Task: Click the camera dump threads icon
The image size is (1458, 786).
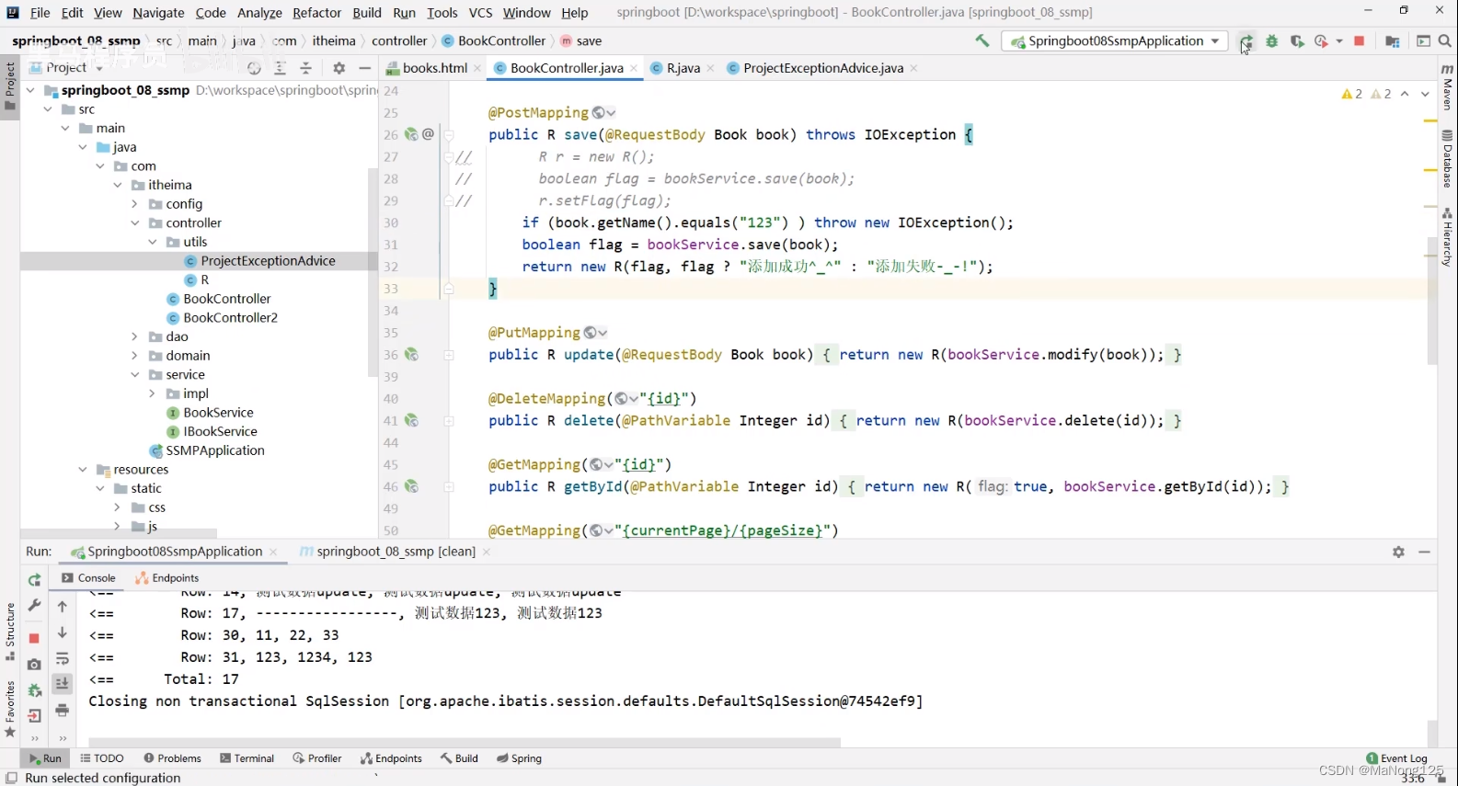Action: [34, 664]
